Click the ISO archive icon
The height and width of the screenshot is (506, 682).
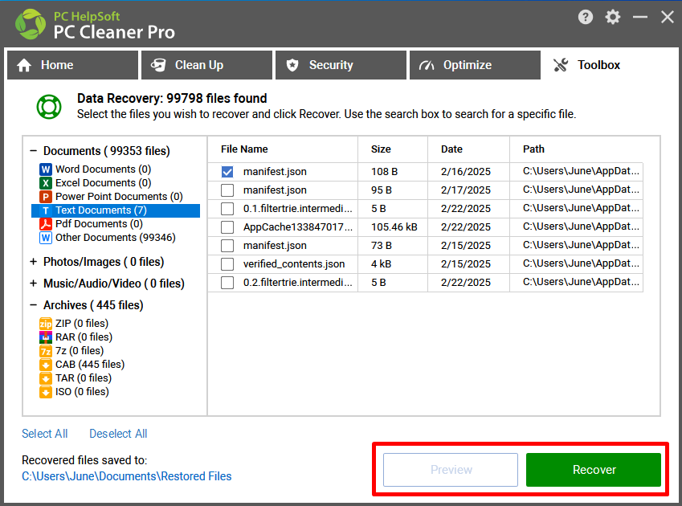point(46,392)
